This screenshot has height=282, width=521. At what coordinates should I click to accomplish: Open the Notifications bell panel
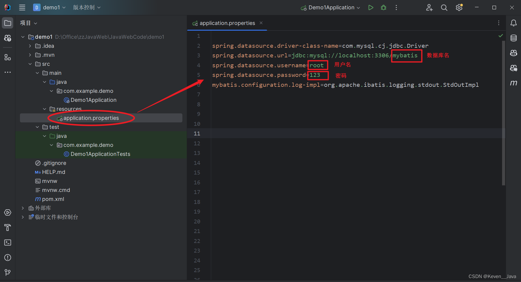[514, 23]
